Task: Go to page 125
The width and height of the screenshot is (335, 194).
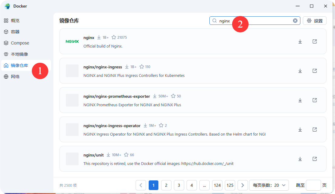Action: click(230, 185)
